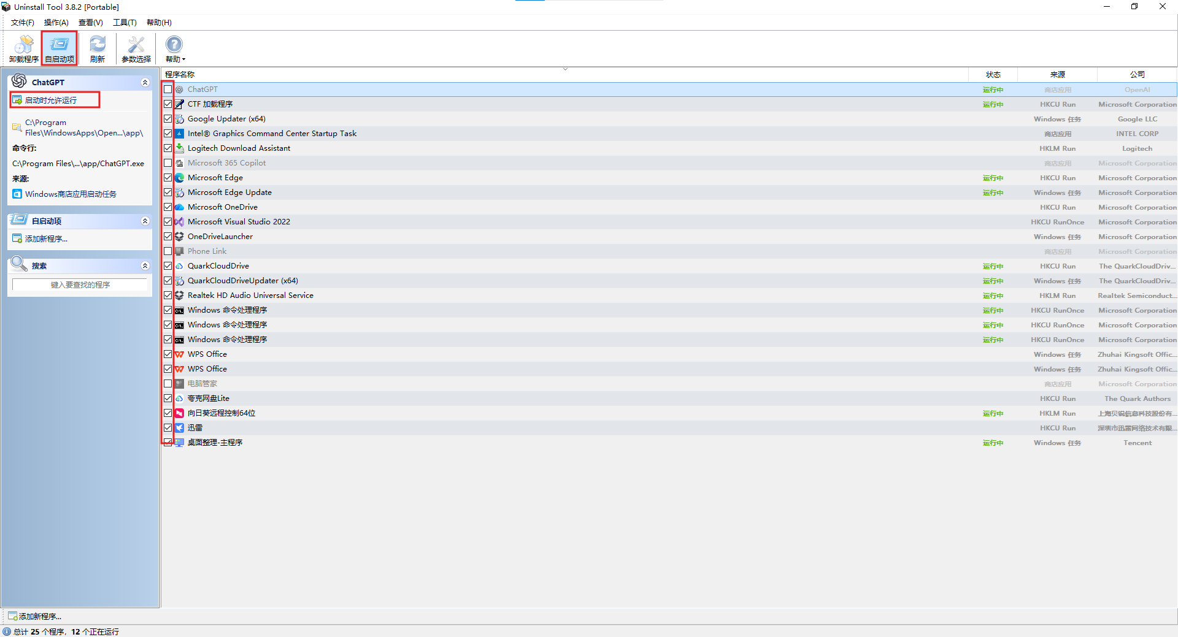Click 添加新程序 in the bottom bar
1178x637 pixels.
[x=35, y=616]
